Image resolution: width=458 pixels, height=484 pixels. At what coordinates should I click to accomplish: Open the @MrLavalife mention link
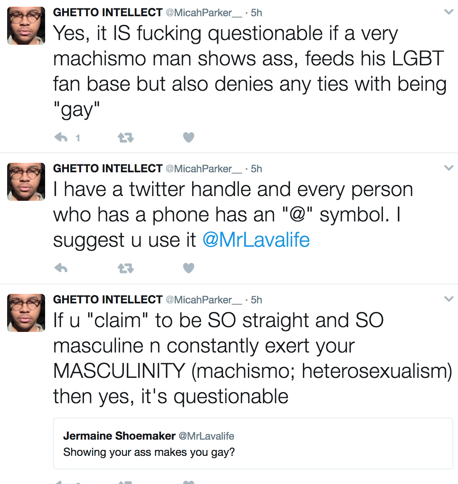point(256,240)
